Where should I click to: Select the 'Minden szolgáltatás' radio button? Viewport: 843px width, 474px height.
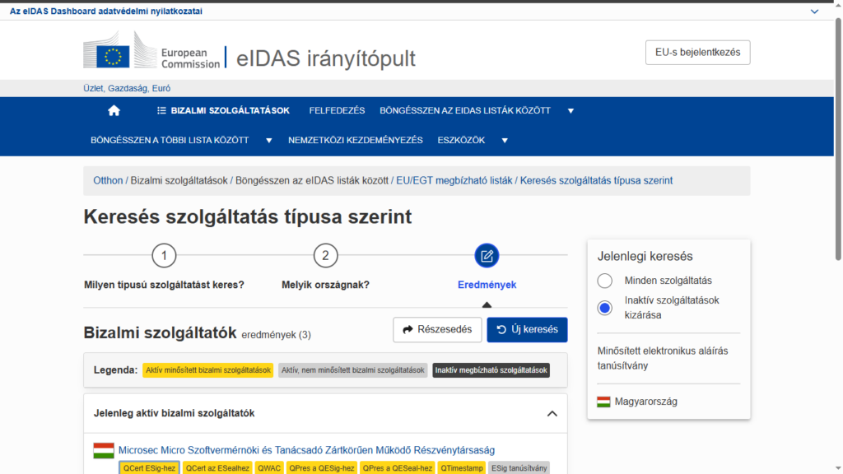tap(605, 281)
